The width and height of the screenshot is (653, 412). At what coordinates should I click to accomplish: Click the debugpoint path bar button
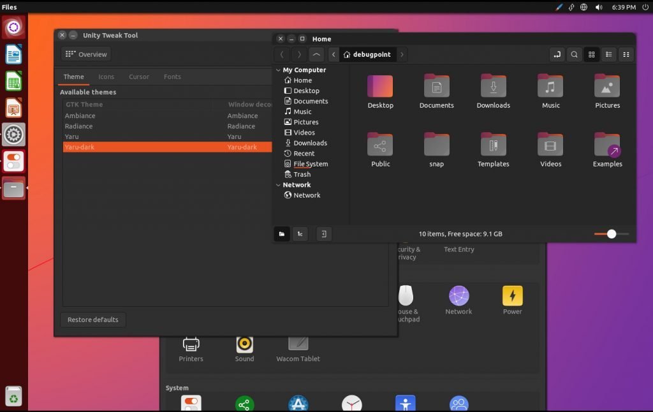click(367, 55)
